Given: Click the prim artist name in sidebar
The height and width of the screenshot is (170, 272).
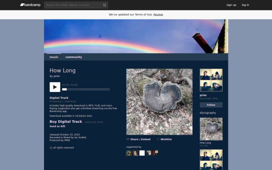Looking at the screenshot, I should click(203, 95).
